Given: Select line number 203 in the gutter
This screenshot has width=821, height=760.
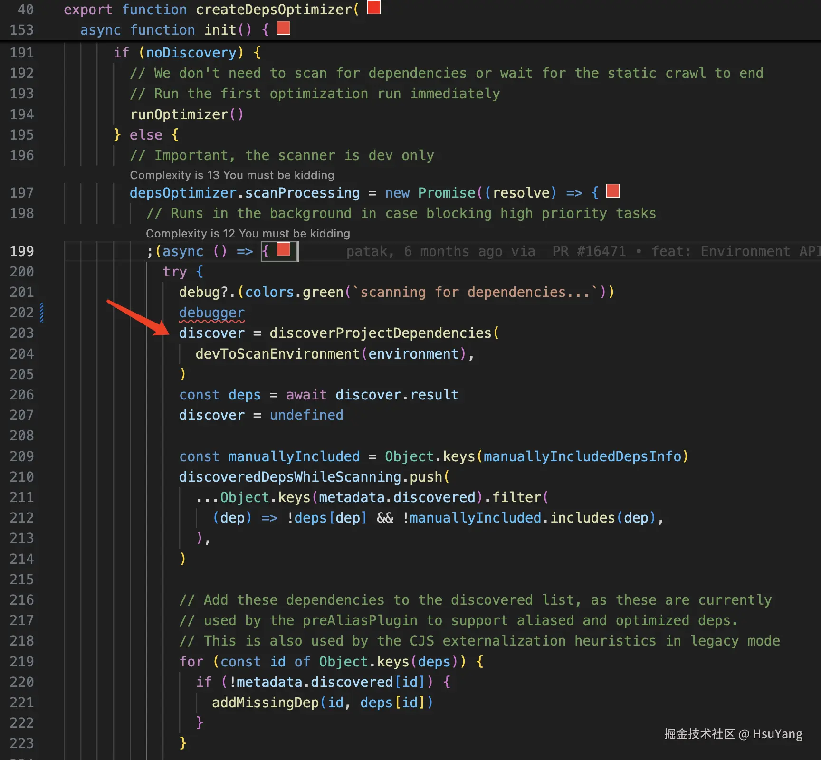Looking at the screenshot, I should (x=22, y=333).
